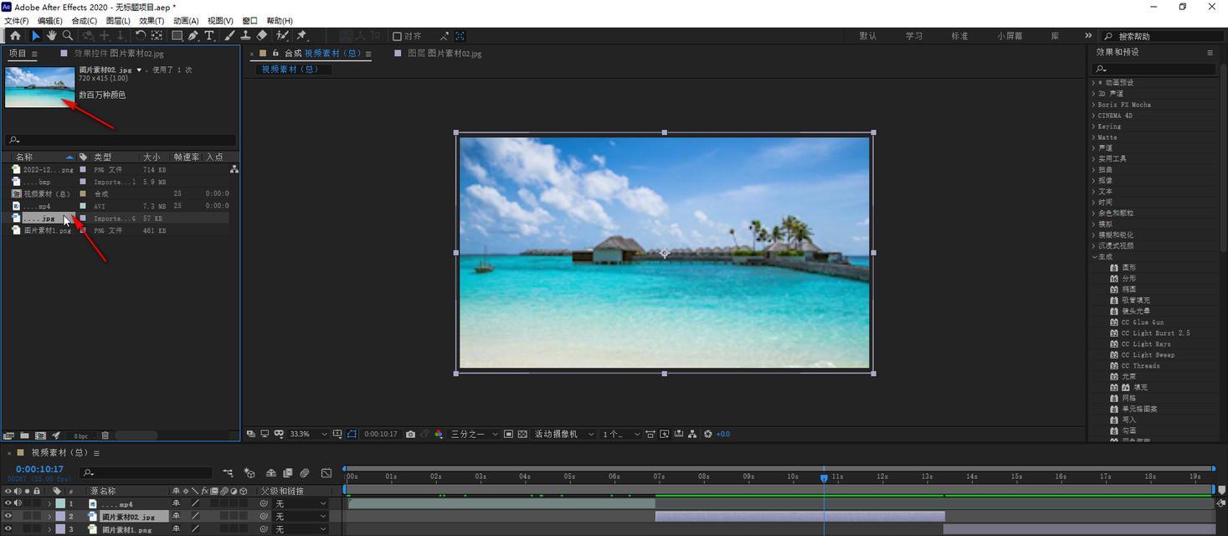
Task: Open parent dropdown for the mp4 layer
Action: pyautogui.click(x=301, y=503)
